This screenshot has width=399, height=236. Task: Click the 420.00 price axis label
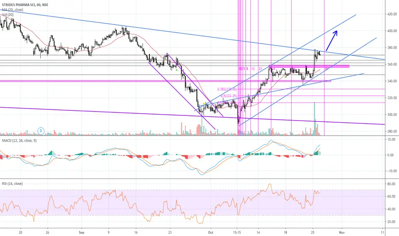(x=392, y=14)
